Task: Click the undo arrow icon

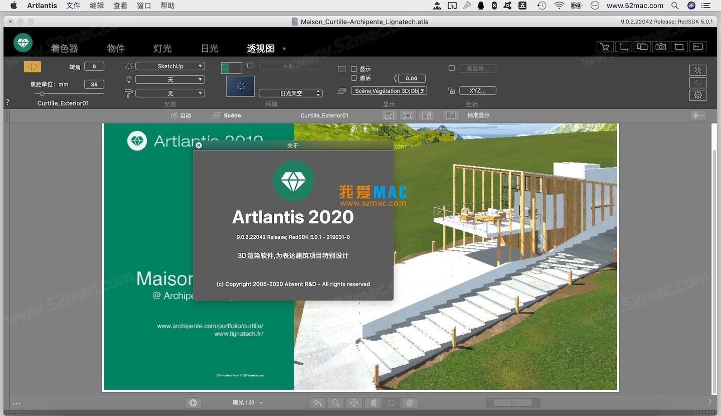Action: pos(317,402)
